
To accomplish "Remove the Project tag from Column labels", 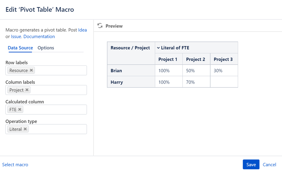I will [27, 90].
